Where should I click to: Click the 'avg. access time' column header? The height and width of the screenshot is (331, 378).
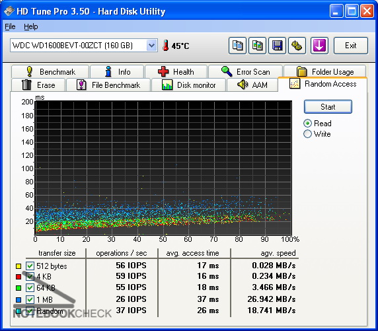tap(192, 253)
